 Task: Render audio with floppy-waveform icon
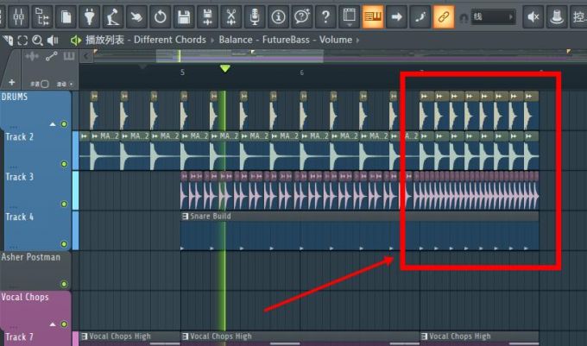click(x=207, y=17)
